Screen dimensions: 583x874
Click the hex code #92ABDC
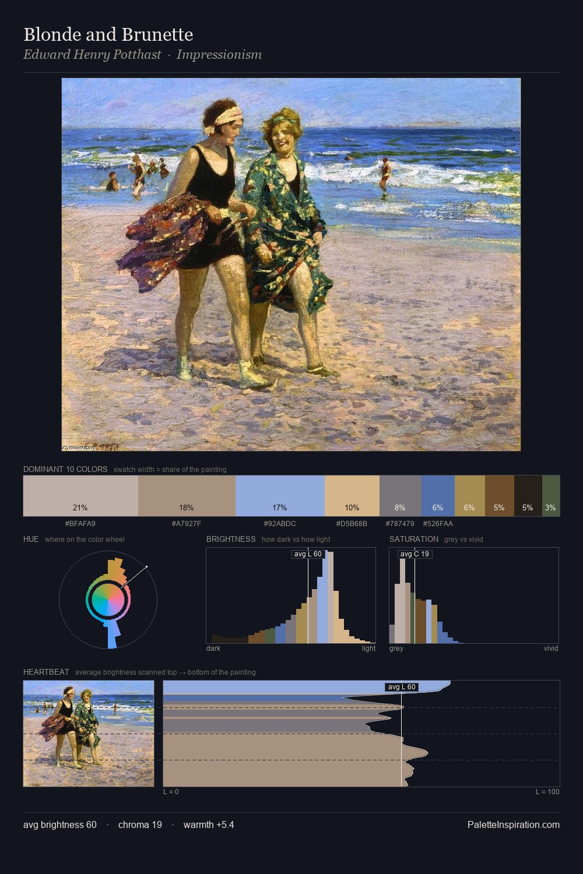click(280, 524)
